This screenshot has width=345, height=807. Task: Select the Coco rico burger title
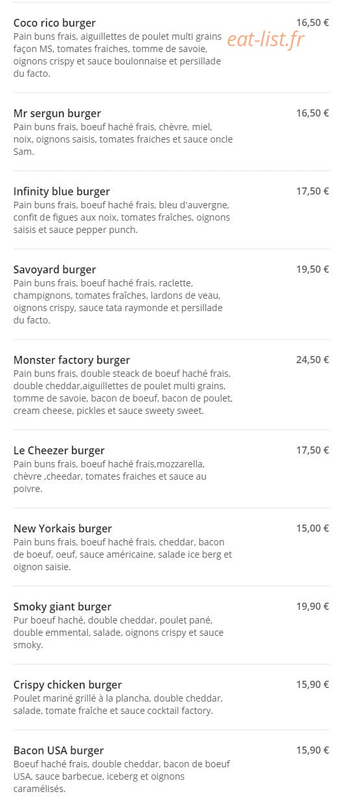tap(55, 23)
